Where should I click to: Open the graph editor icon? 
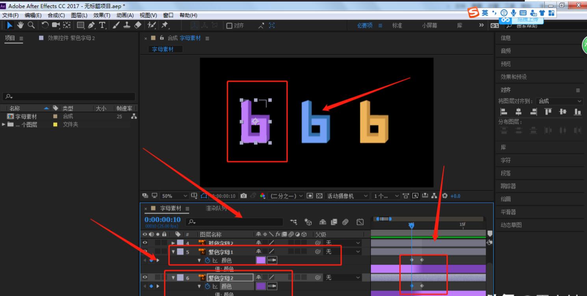[360, 222]
